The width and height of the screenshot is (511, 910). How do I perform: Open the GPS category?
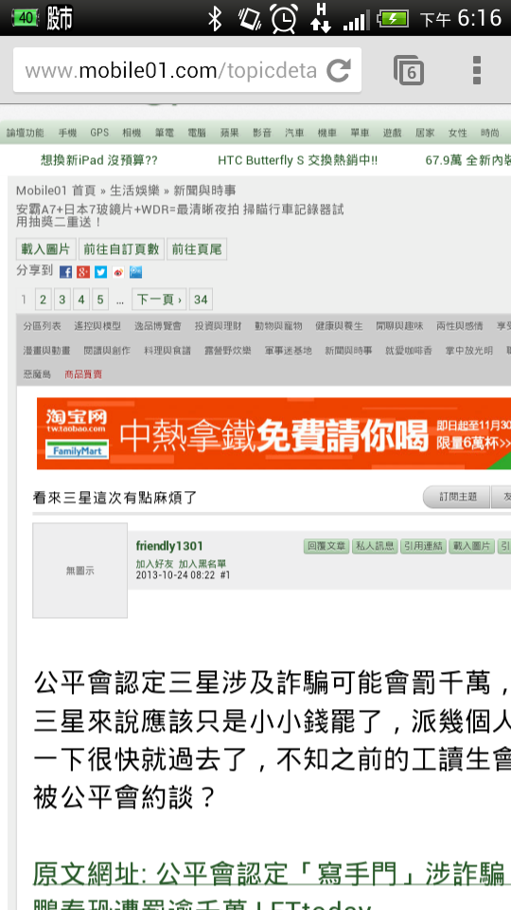99,133
